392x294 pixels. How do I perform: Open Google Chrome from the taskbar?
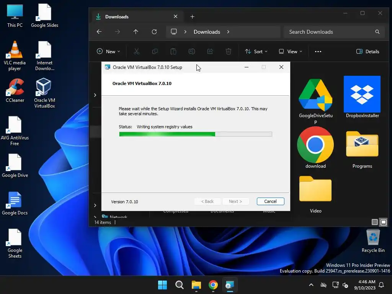click(x=213, y=285)
